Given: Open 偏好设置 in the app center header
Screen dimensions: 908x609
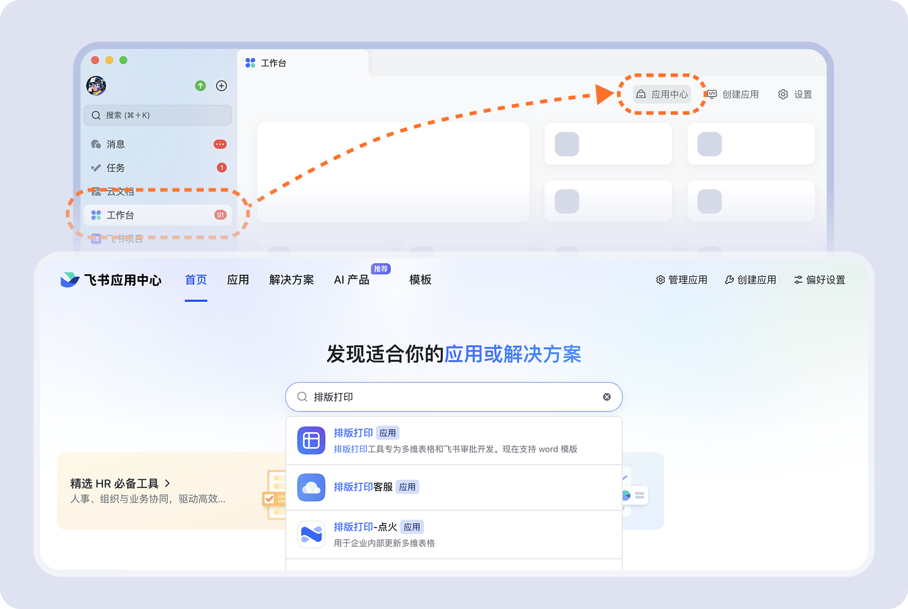Looking at the screenshot, I should pos(820,279).
